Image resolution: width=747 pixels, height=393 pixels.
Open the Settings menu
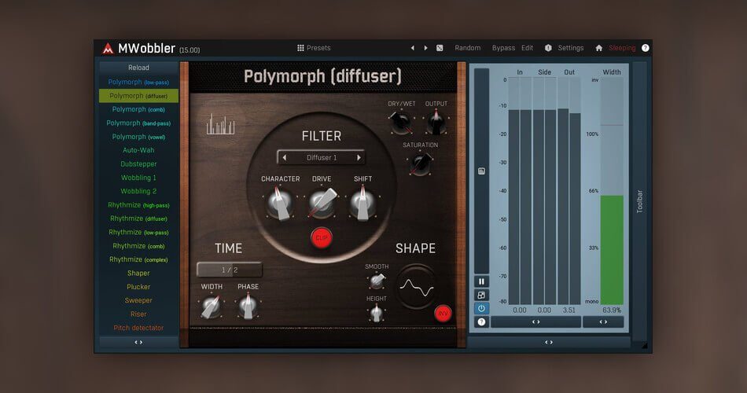click(x=570, y=48)
